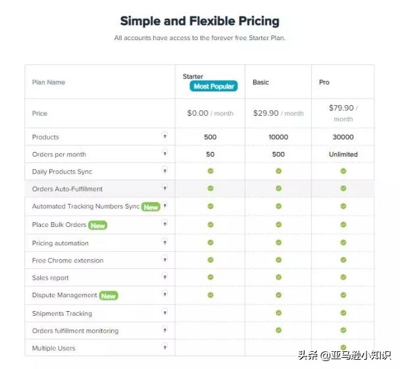Click the help icon for Free Chrome extension
The height and width of the screenshot is (369, 400).
(x=164, y=260)
